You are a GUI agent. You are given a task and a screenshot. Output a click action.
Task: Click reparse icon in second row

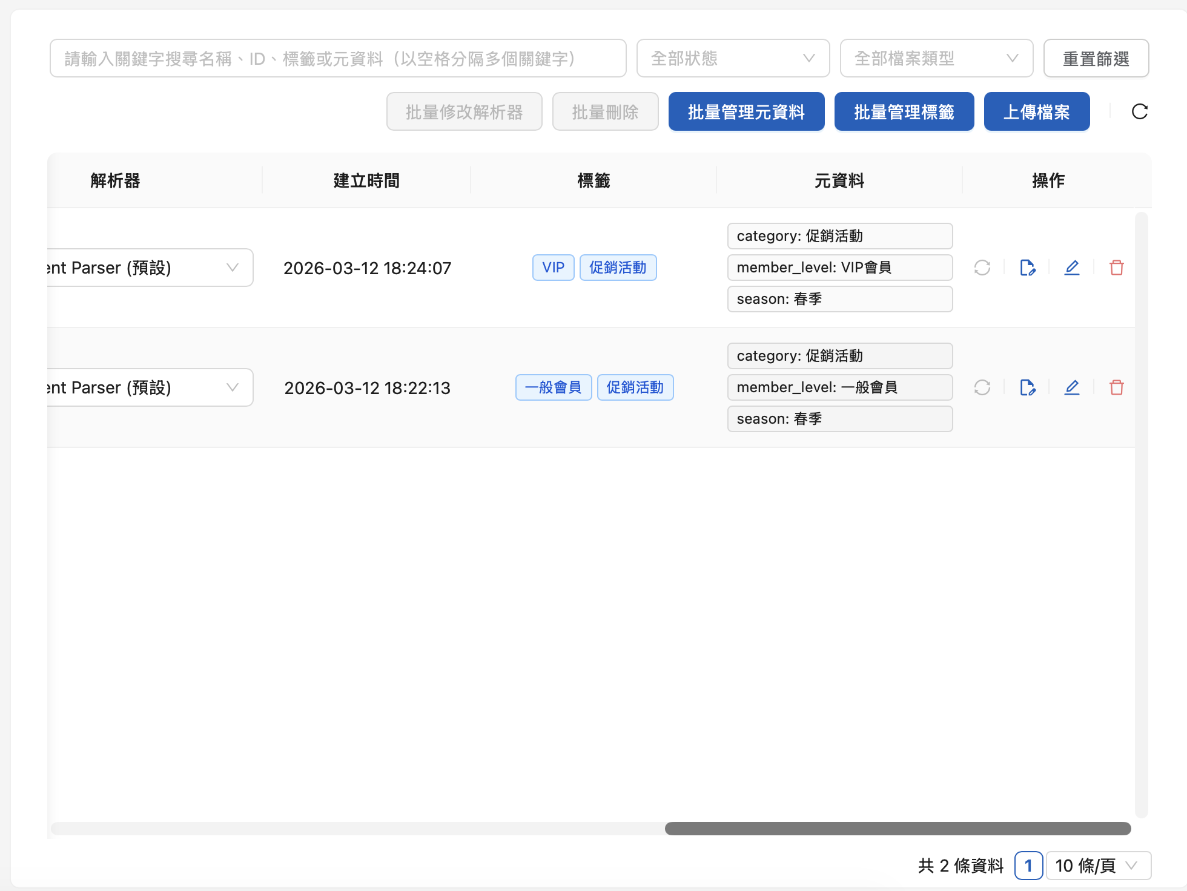982,387
